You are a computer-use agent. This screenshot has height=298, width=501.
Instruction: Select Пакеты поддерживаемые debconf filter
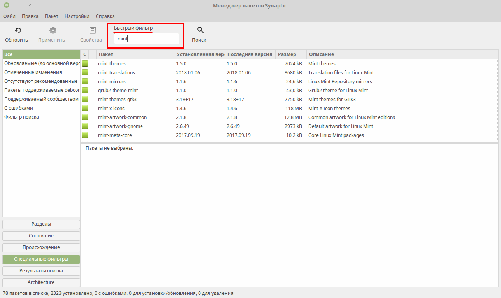(41, 90)
